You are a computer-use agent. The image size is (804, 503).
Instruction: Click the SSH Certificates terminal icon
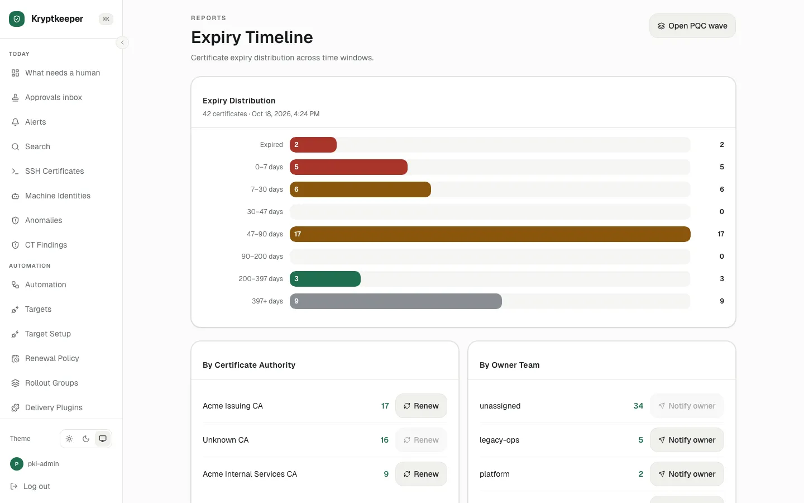click(16, 172)
